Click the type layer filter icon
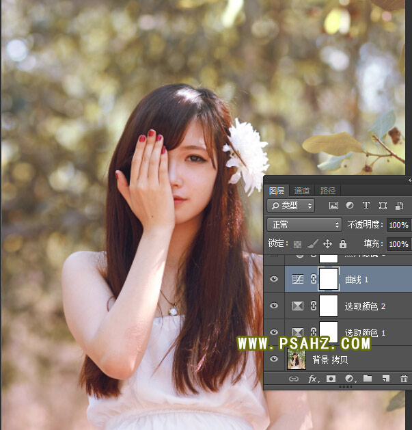The width and height of the screenshot is (412, 430). [366, 205]
